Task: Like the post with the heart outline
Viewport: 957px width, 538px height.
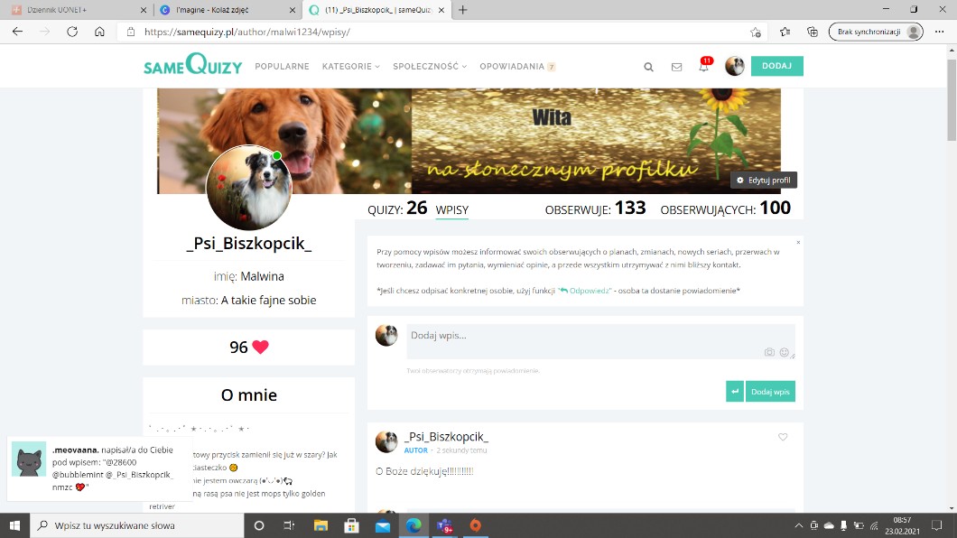Action: 783,437
